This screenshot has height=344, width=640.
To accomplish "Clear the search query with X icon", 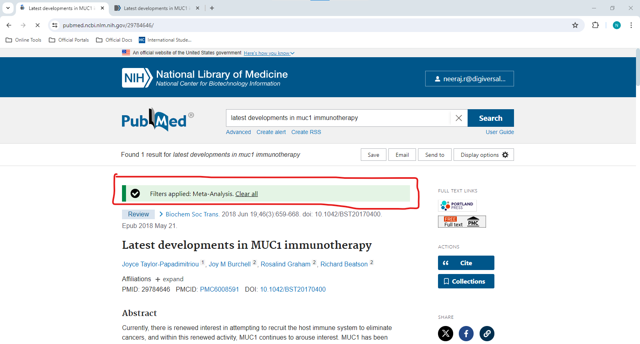I will [x=459, y=118].
